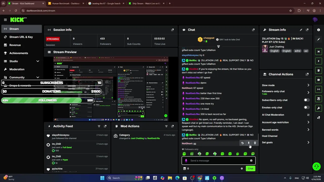The image size is (324, 182).
Task: Click Host Channel action
Action: 270,136
